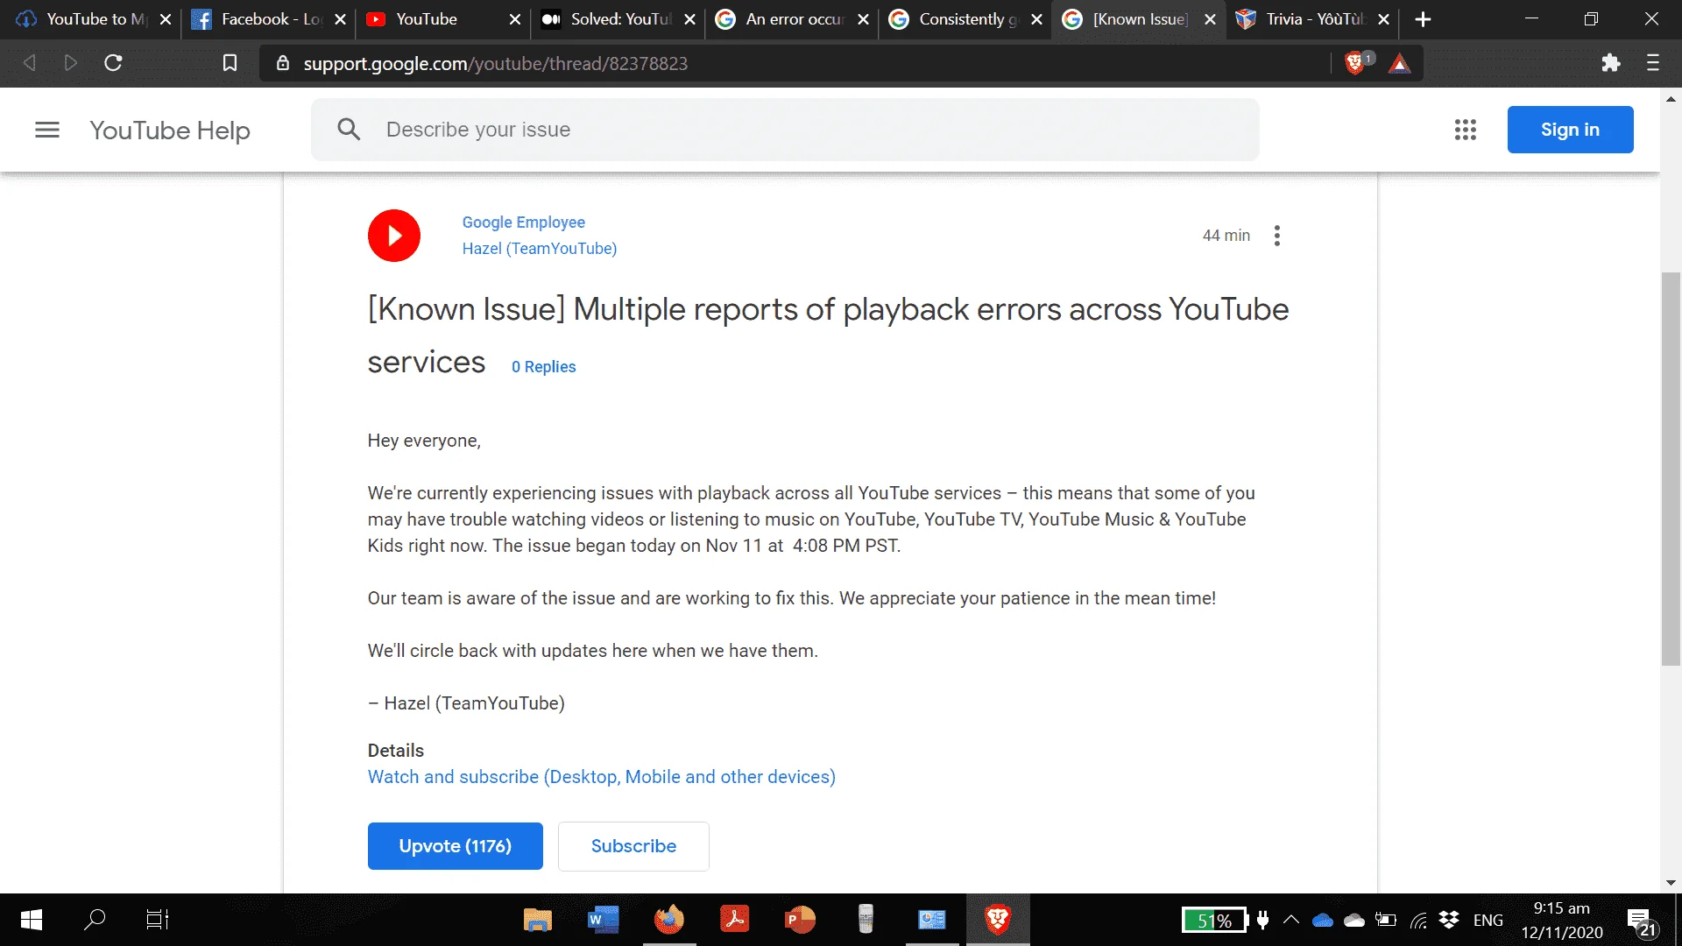This screenshot has height=946, width=1682.
Task: Open Brave's main menu
Action: pyautogui.click(x=1653, y=63)
